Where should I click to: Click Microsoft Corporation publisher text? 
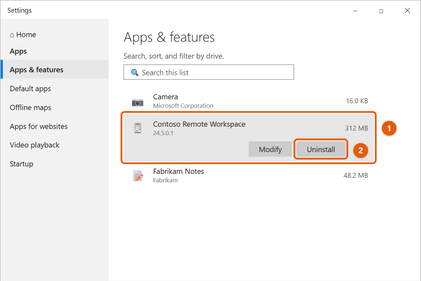(x=183, y=106)
